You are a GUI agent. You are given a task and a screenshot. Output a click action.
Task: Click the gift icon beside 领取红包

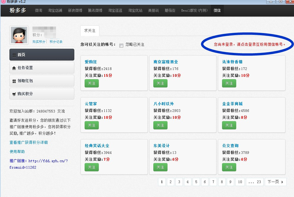tap(14, 81)
